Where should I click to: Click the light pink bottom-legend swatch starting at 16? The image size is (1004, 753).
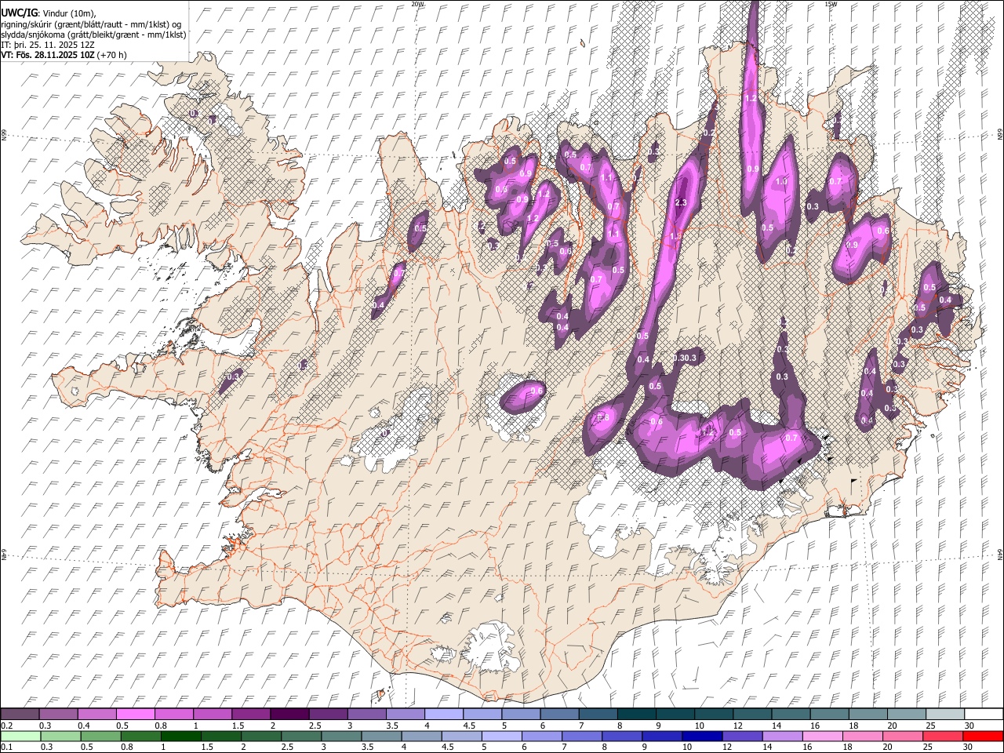click(822, 736)
